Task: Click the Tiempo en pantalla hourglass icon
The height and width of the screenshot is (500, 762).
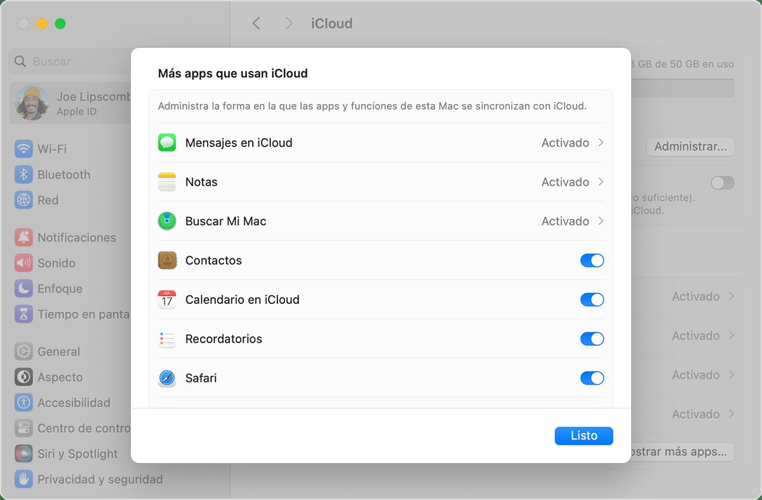Action: [23, 313]
